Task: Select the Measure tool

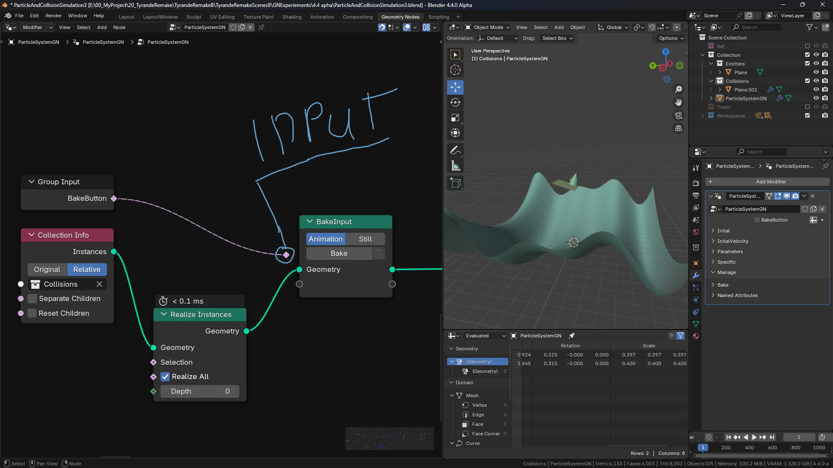Action: (x=455, y=166)
